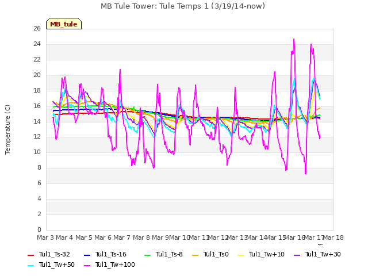Image resolution: width=368 pixels, height=276 pixels.
Task: Click the red Tul1_Ts-32 legend swatch
Action: point(30,255)
